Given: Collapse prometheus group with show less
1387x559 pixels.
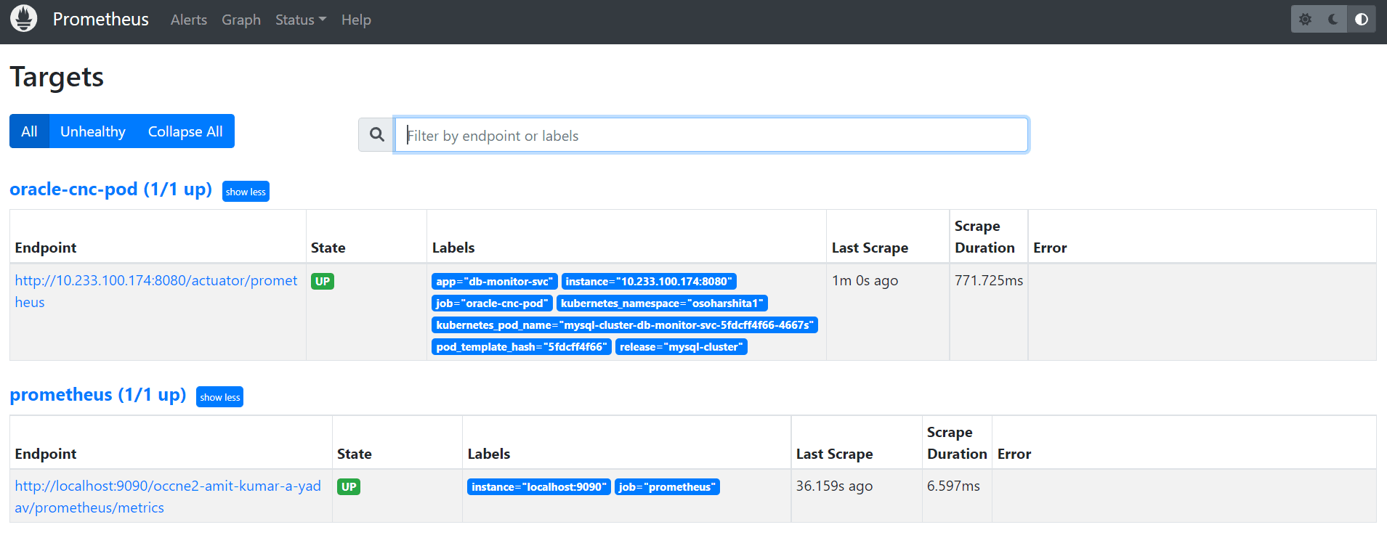Looking at the screenshot, I should [x=220, y=397].
